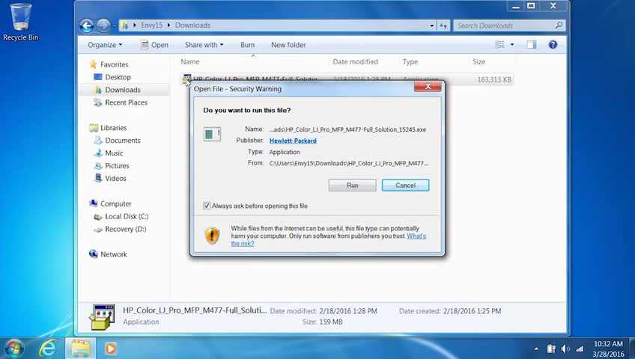Open the view options dropdown arrow

tap(512, 44)
